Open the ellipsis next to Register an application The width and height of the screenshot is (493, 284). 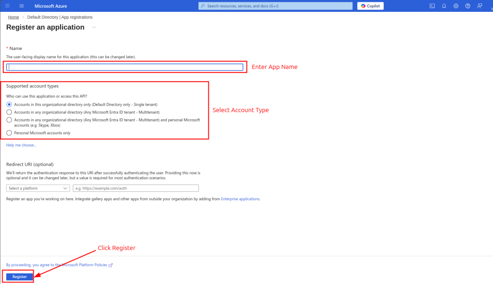(x=94, y=27)
